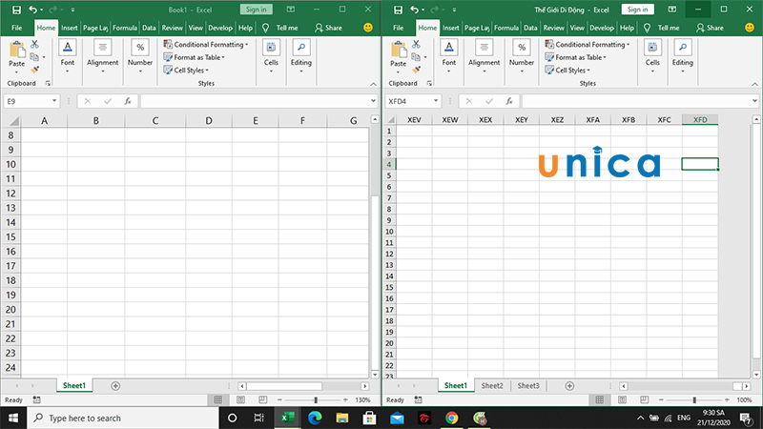Collapse the ribbon in the right Excel window

(x=753, y=84)
